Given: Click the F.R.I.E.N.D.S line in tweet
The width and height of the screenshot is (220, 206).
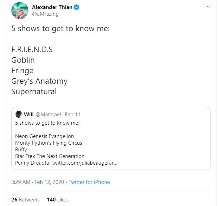Looking at the screenshot, I should click(x=32, y=49).
